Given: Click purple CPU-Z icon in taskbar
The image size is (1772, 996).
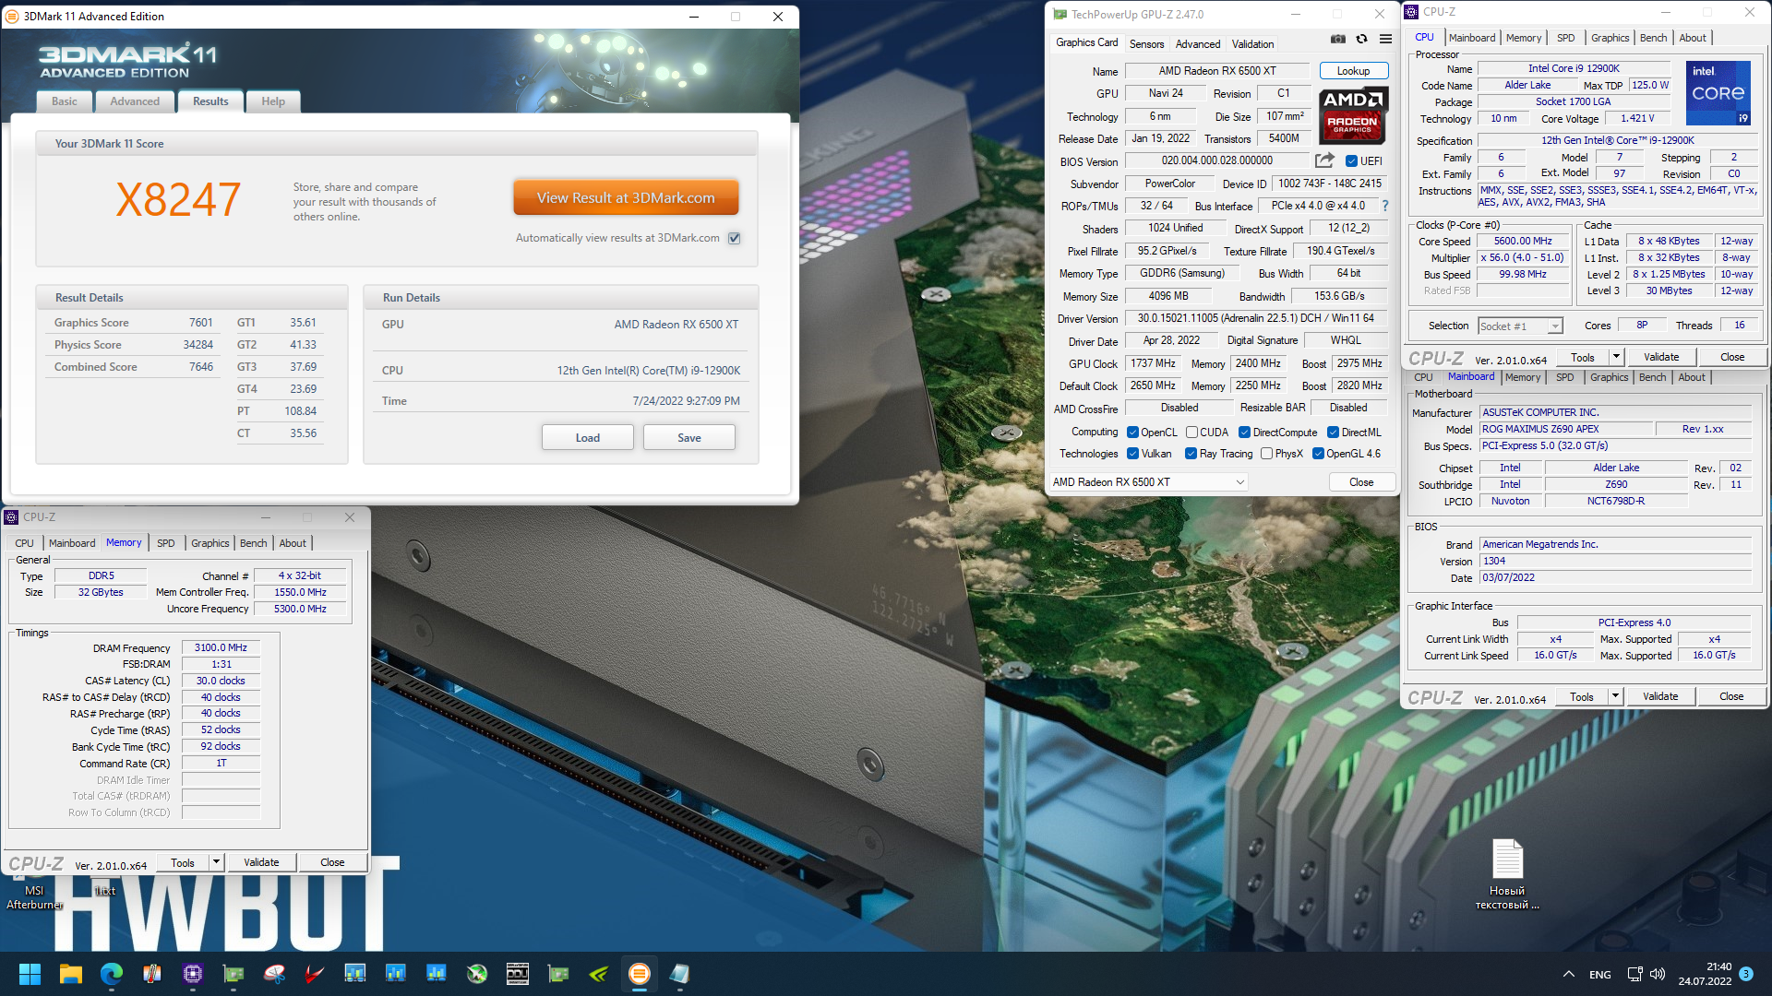Looking at the screenshot, I should [193, 974].
